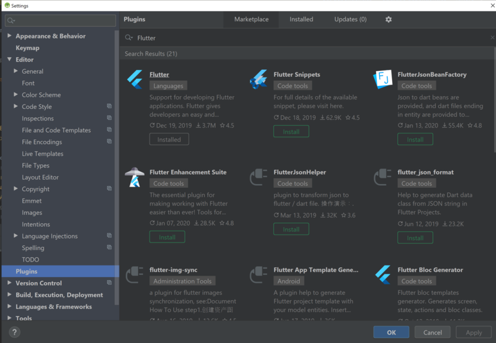Confirm with the OK button

(391, 332)
